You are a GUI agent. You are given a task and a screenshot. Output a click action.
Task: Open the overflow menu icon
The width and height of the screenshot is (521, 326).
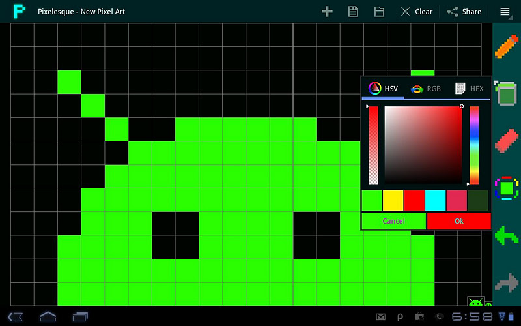coord(505,12)
